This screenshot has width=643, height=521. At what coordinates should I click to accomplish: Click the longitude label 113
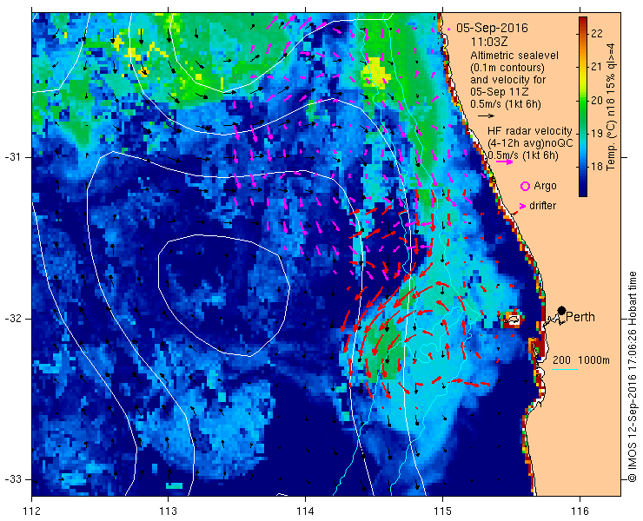168,511
